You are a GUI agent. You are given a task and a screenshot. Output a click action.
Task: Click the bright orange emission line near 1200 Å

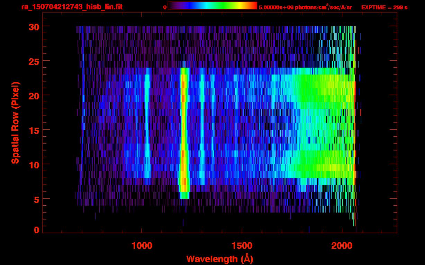click(184, 131)
